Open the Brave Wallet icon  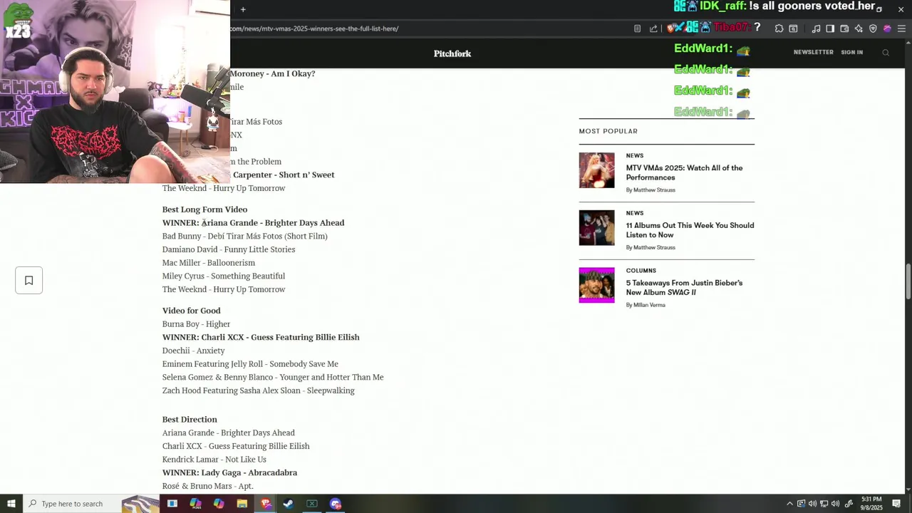844,28
